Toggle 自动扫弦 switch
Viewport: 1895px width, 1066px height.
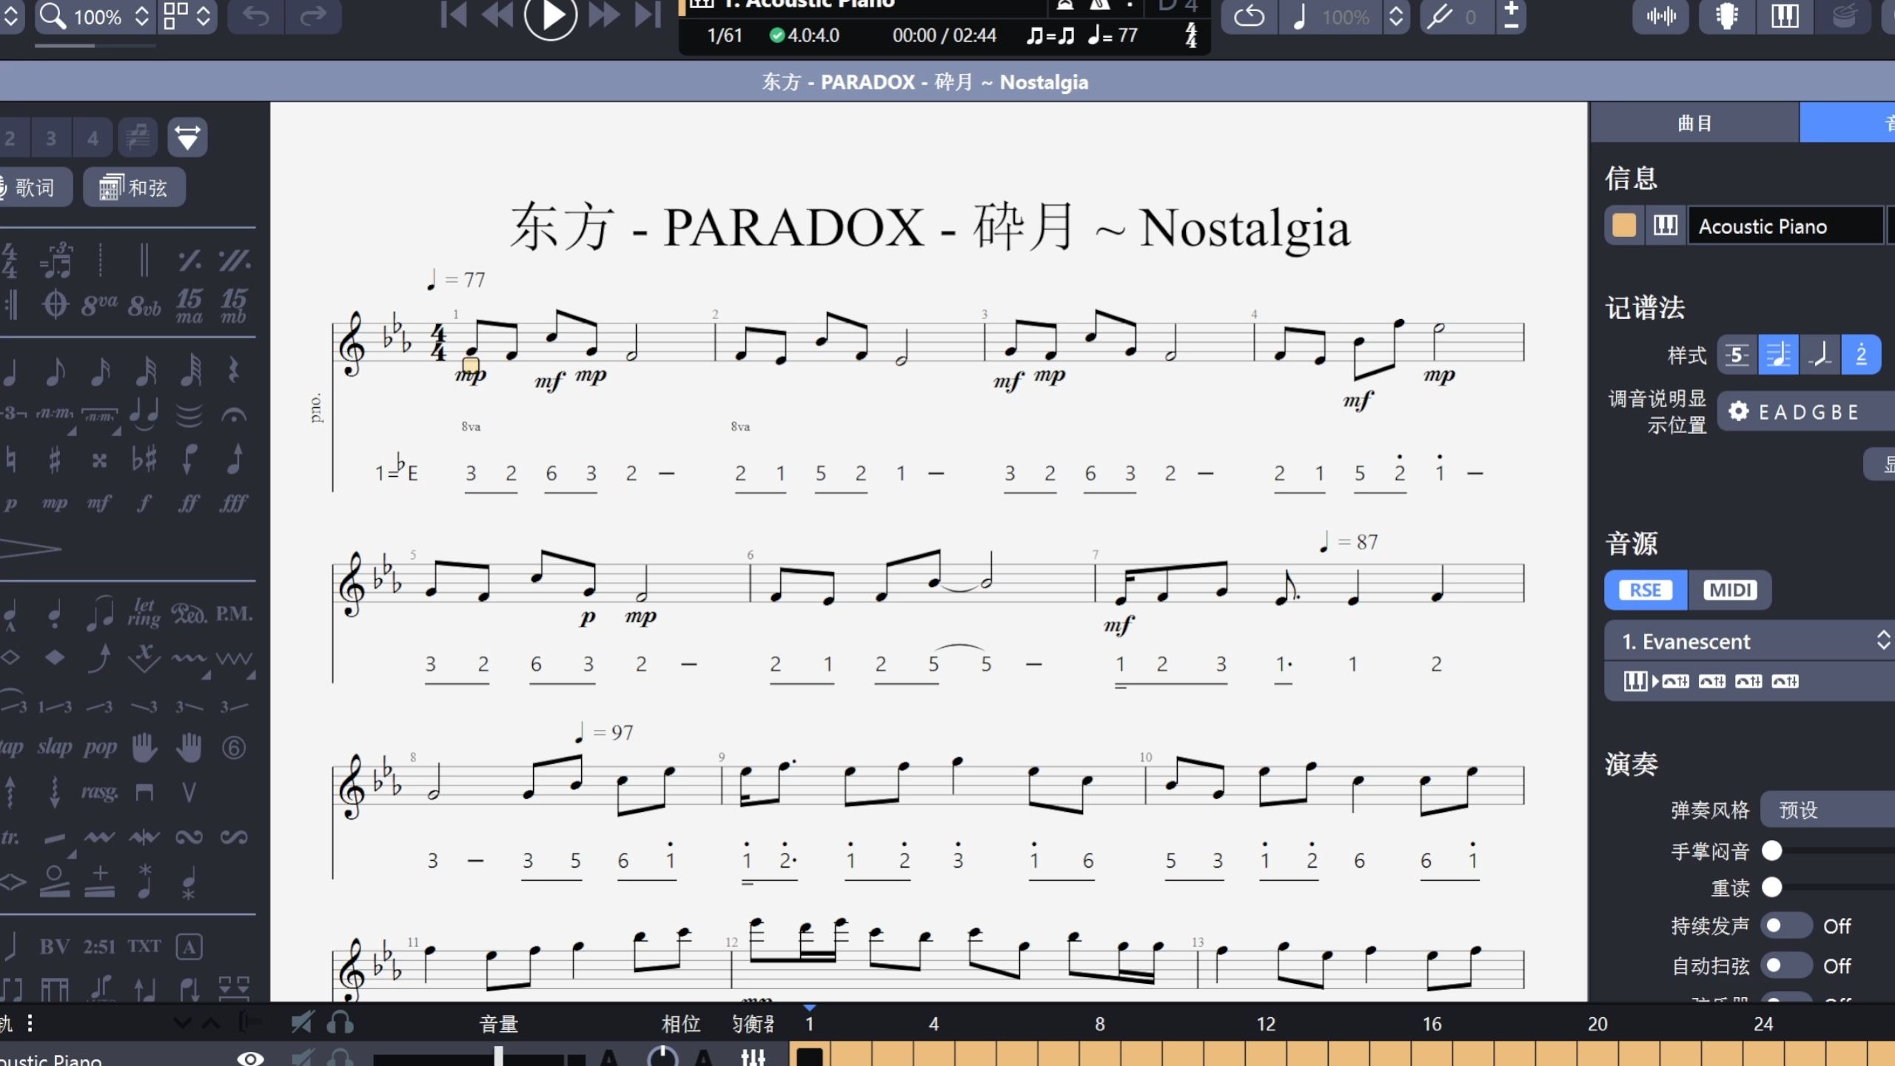(1785, 965)
